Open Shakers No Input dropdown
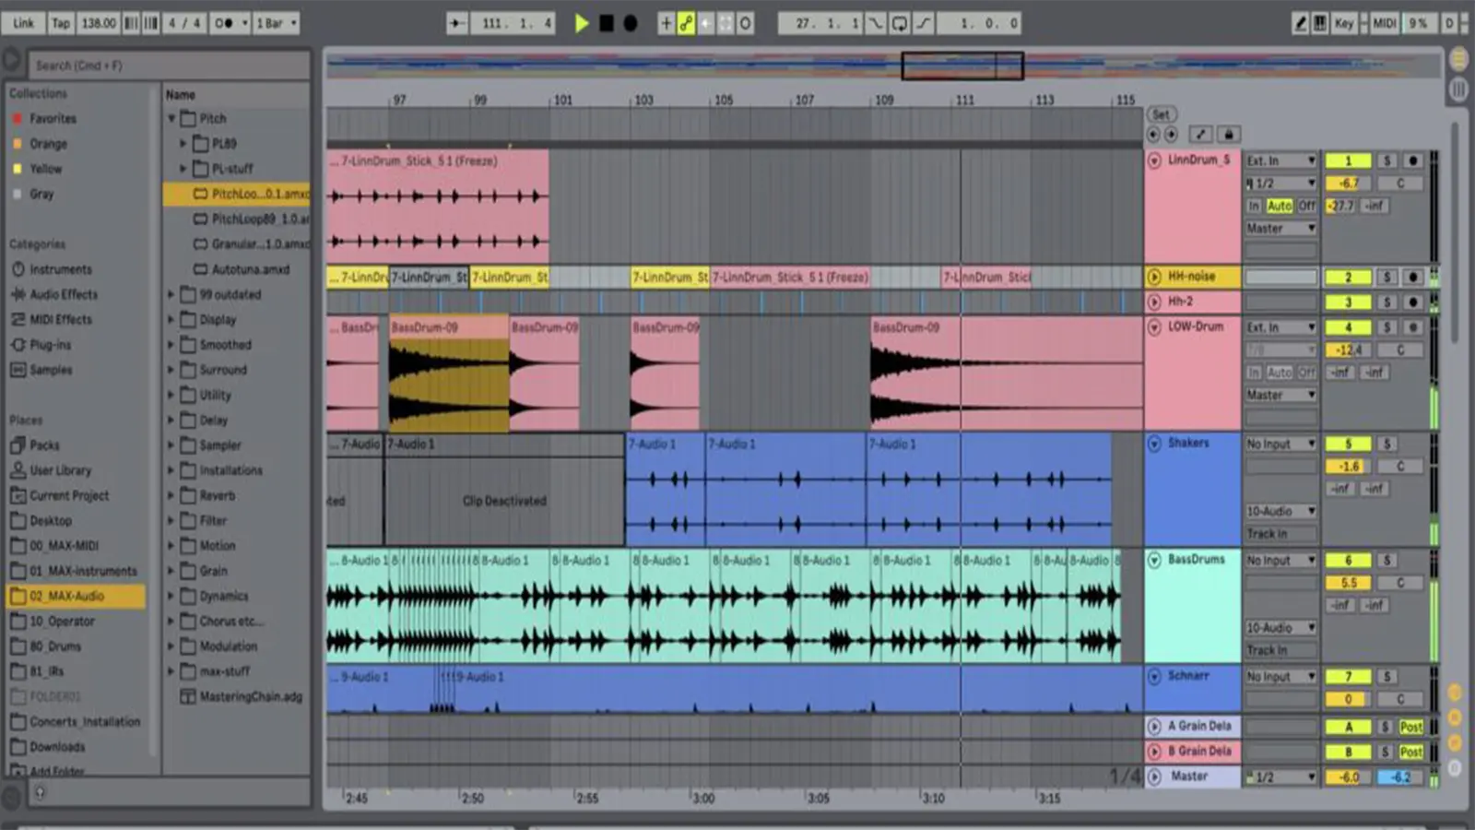 click(x=1281, y=444)
